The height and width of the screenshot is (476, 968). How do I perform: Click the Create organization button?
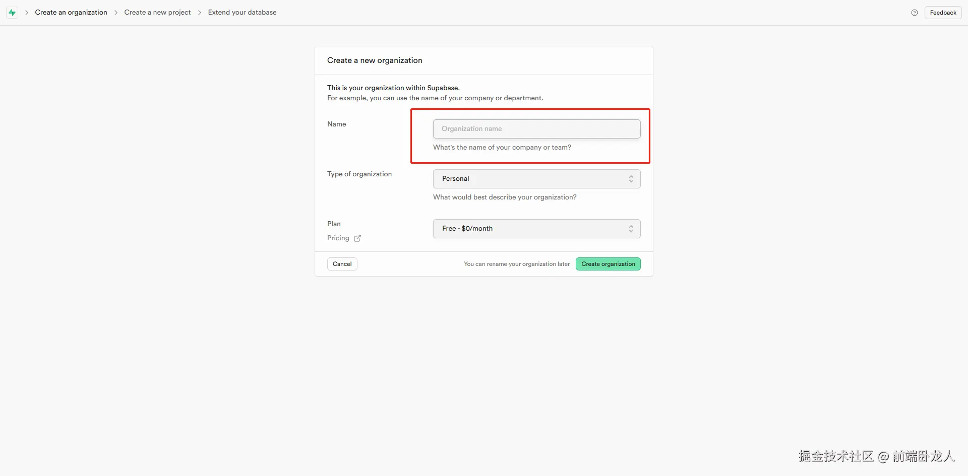(x=608, y=264)
